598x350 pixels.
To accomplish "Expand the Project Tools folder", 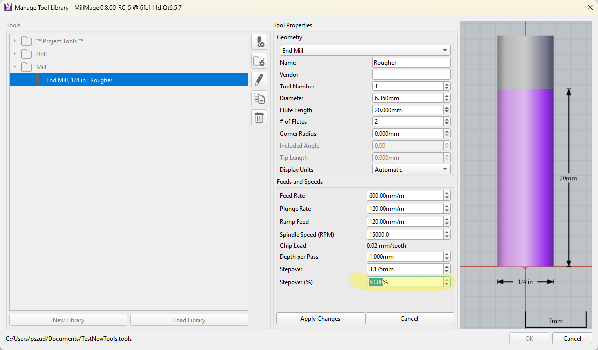I will click(x=15, y=41).
